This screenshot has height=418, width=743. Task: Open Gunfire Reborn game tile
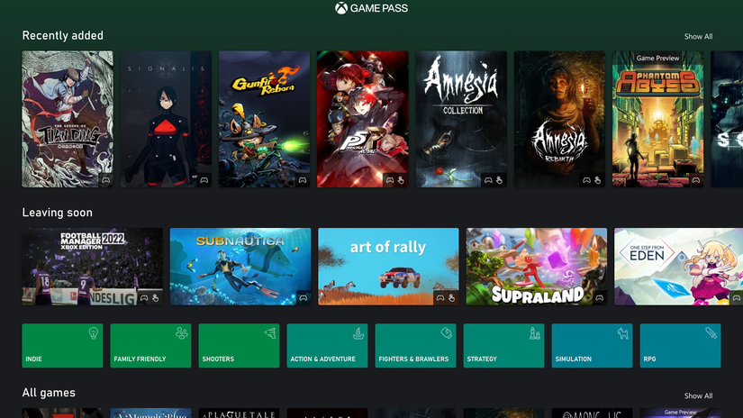tap(264, 119)
